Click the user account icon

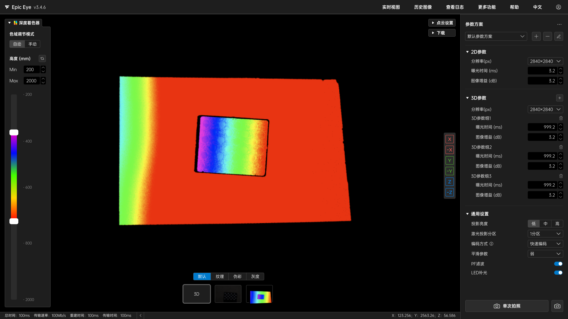(558, 7)
